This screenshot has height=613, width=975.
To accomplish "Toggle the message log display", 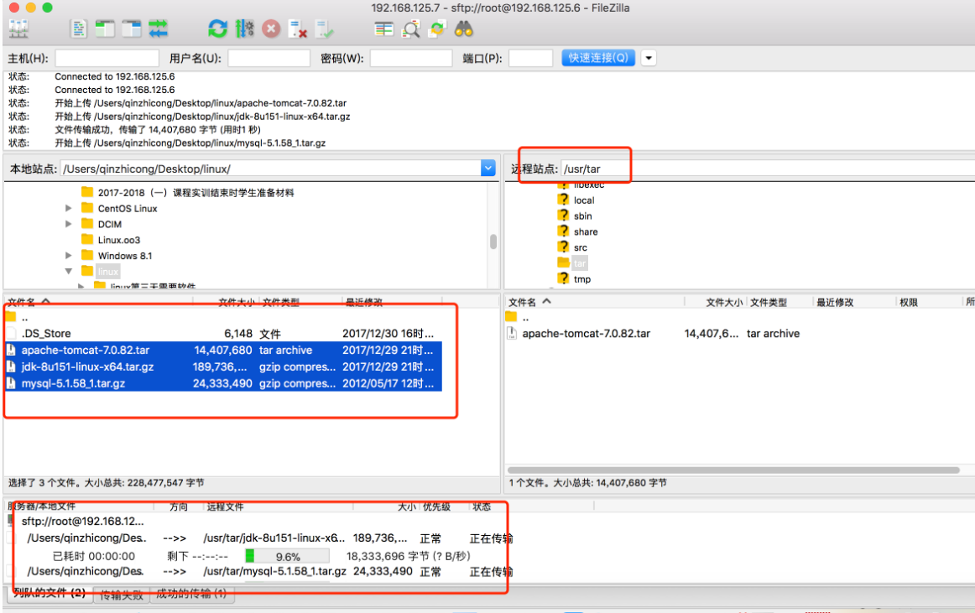I will [79, 29].
